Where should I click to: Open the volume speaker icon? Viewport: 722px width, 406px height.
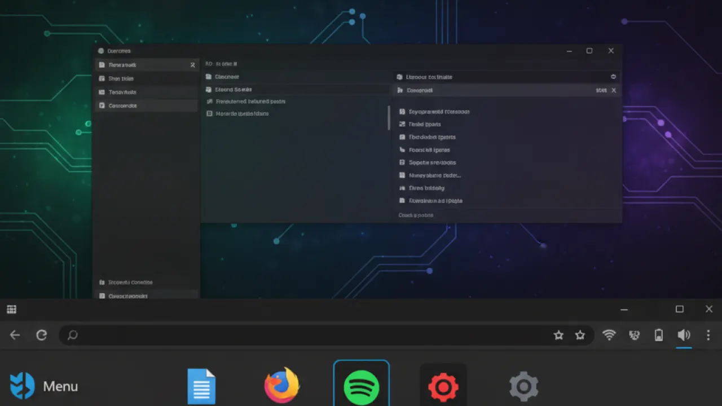coord(684,335)
